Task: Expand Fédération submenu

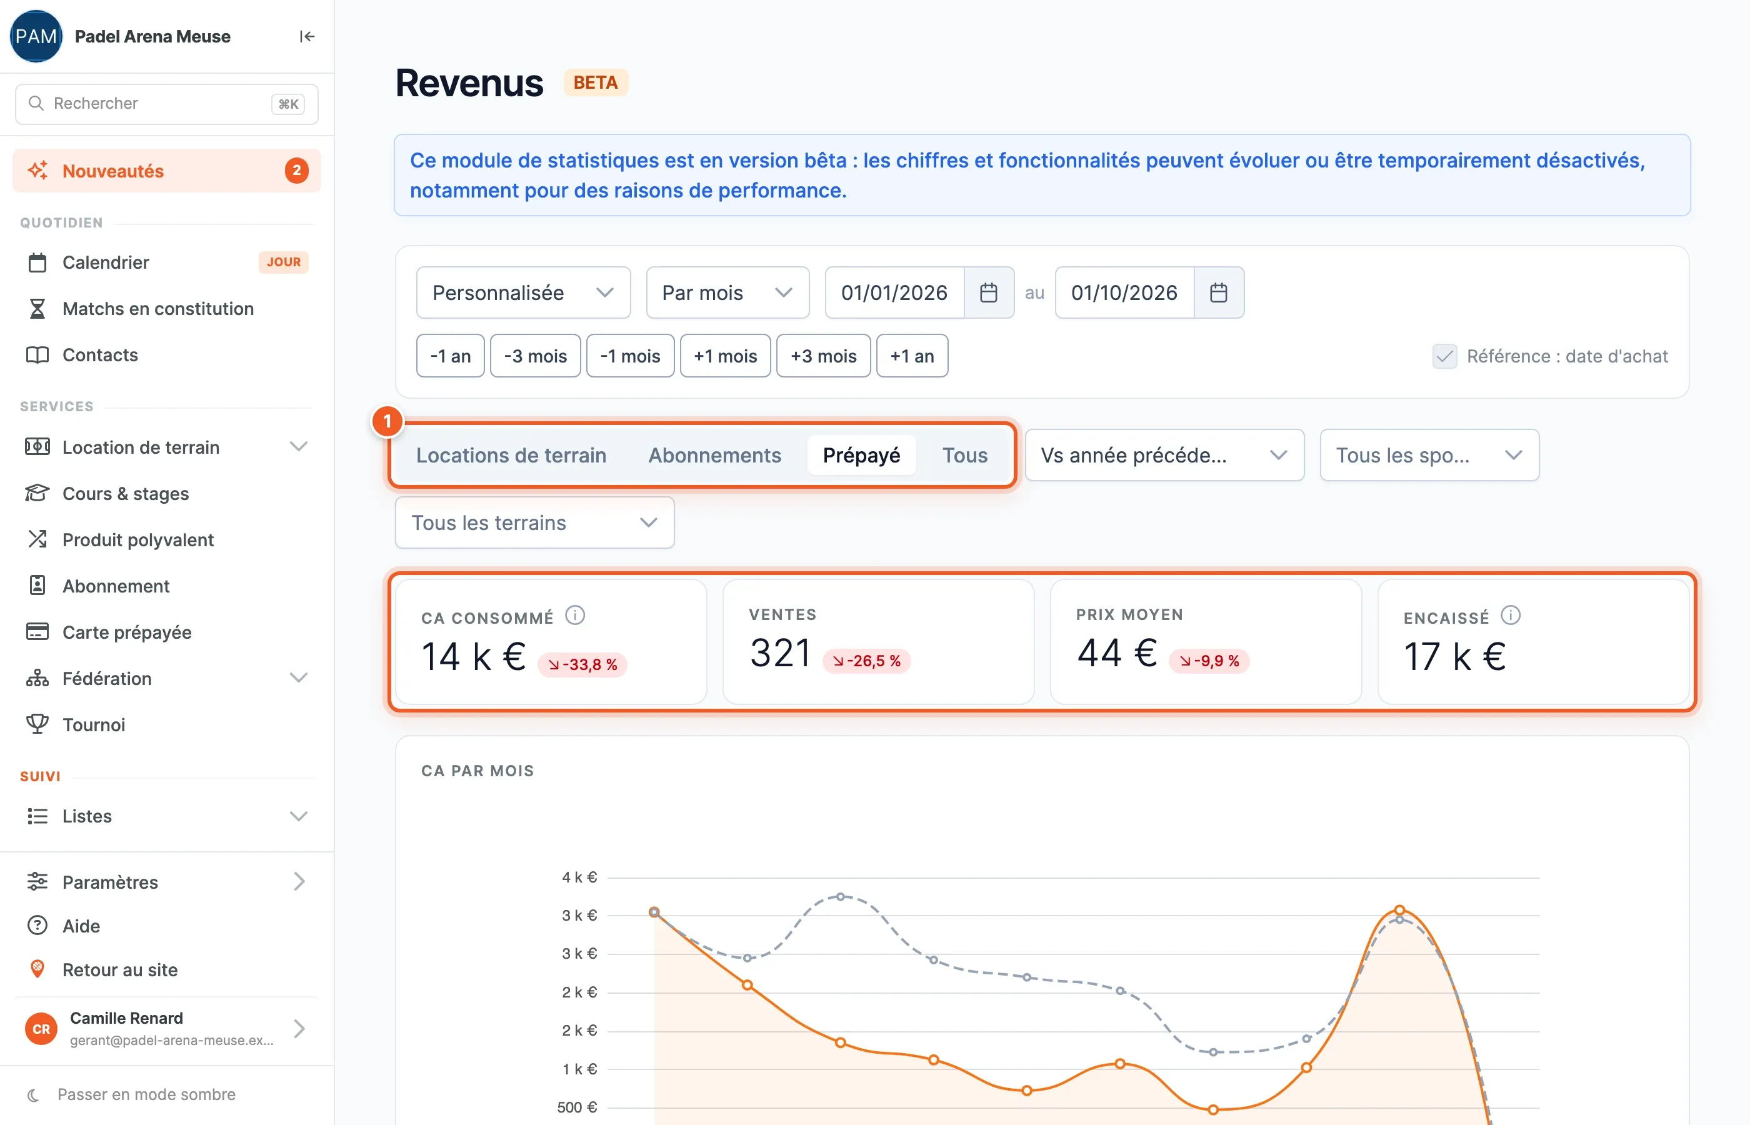Action: 166,679
